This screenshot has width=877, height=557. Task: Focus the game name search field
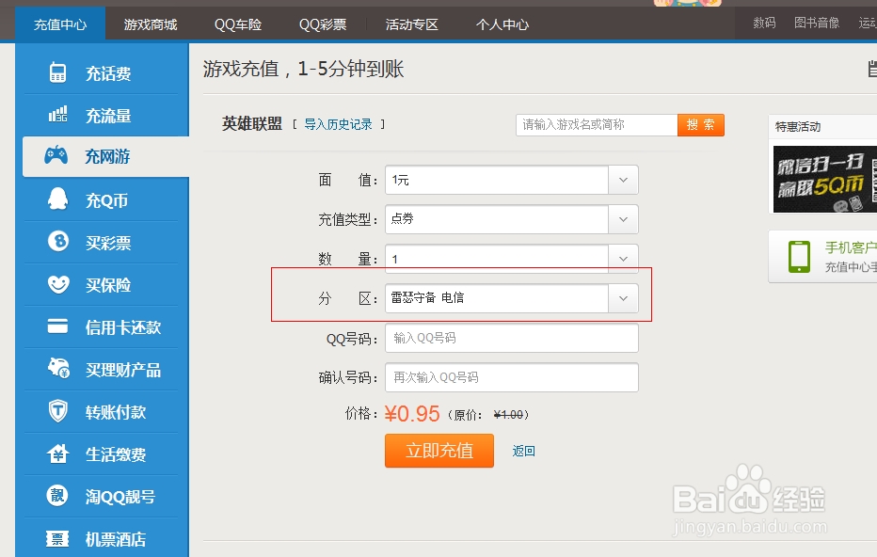click(597, 125)
